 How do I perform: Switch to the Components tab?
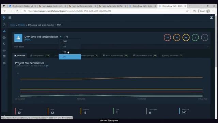[40, 55]
